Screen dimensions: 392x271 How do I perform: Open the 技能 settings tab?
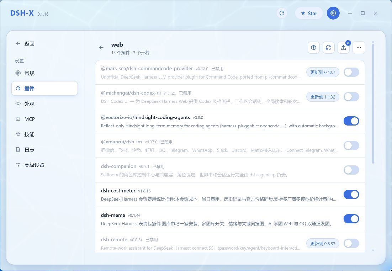pyautogui.click(x=44, y=134)
